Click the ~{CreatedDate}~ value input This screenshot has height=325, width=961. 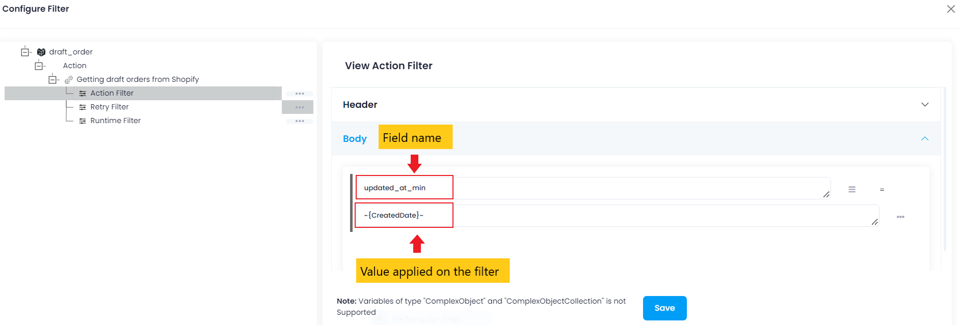pos(611,216)
